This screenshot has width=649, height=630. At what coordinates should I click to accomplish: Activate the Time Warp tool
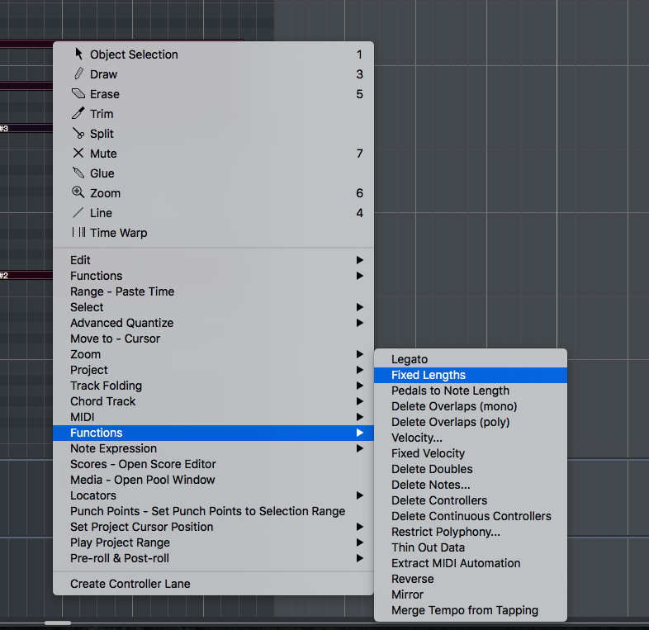click(79, 233)
